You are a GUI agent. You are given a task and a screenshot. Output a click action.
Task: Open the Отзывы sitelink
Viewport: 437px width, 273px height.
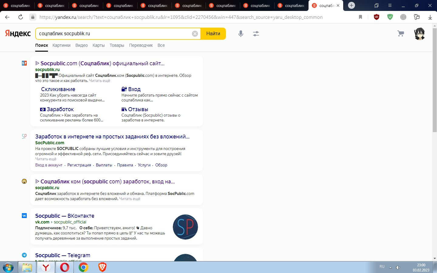pyautogui.click(x=135, y=109)
